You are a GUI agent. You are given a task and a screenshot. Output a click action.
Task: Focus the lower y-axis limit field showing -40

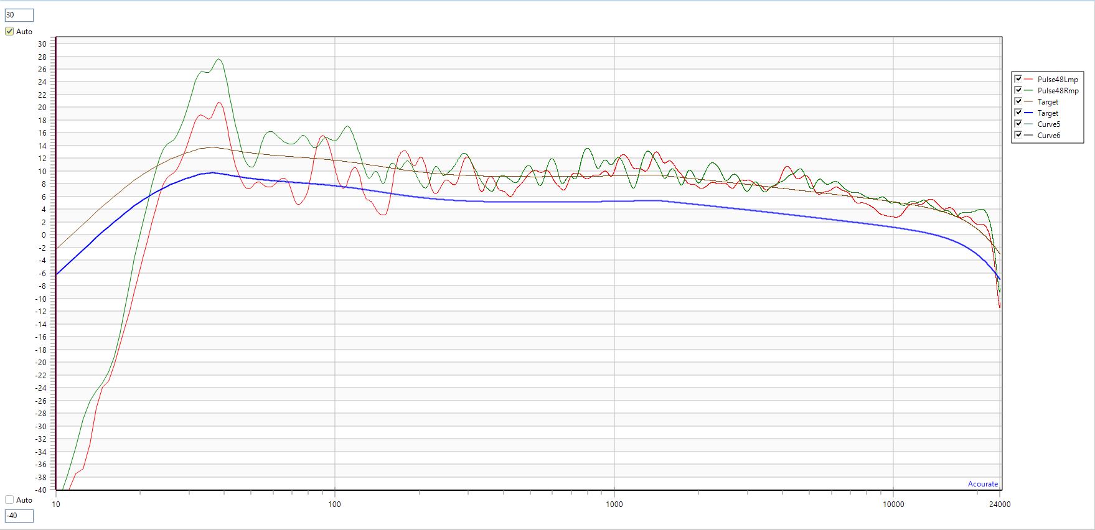click(x=19, y=516)
